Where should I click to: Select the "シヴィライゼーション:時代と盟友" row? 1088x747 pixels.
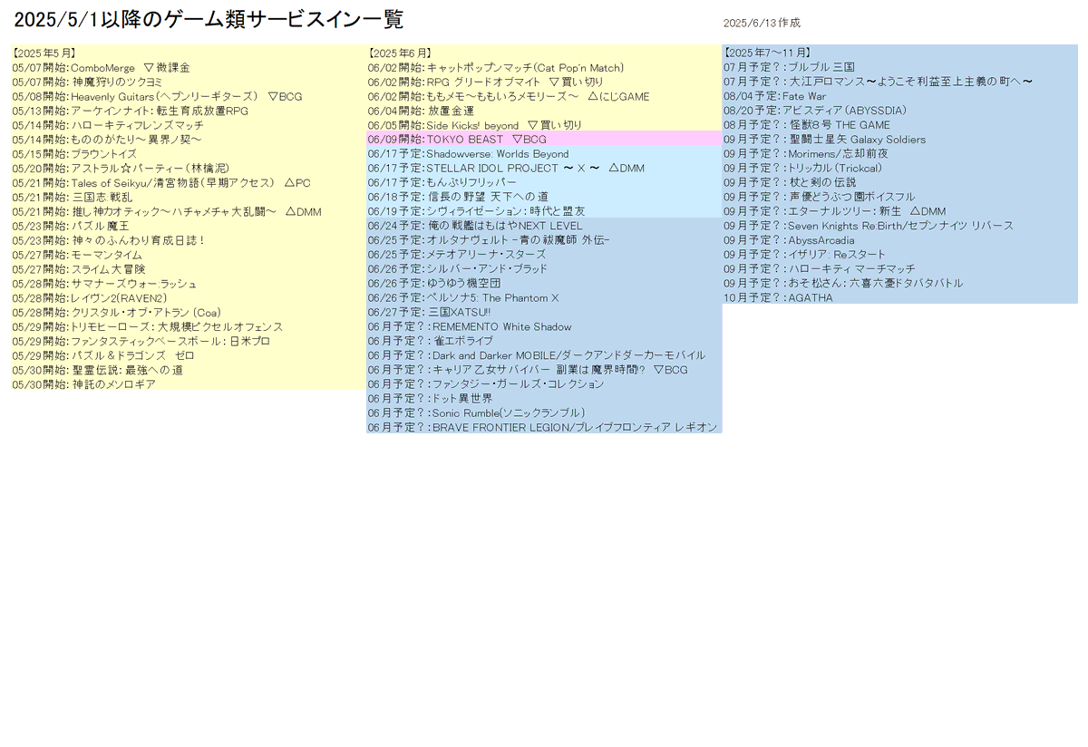tap(544, 211)
